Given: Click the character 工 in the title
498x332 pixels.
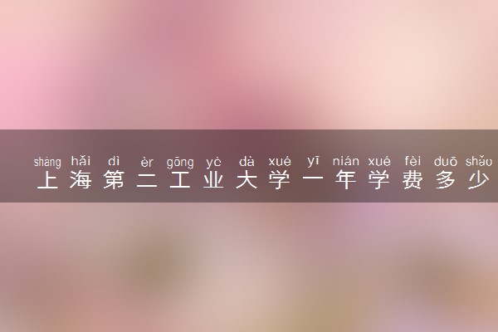Looking at the screenshot, I should pos(180,180).
